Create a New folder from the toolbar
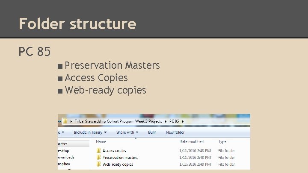The image size is (308, 173). 175,132
